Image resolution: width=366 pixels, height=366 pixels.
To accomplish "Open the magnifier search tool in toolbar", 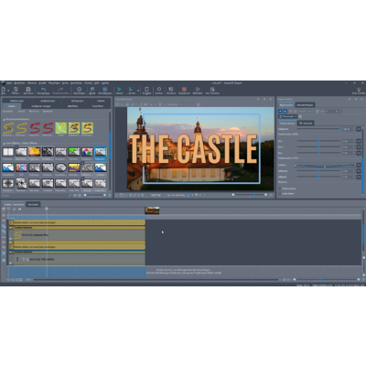I will [159, 89].
